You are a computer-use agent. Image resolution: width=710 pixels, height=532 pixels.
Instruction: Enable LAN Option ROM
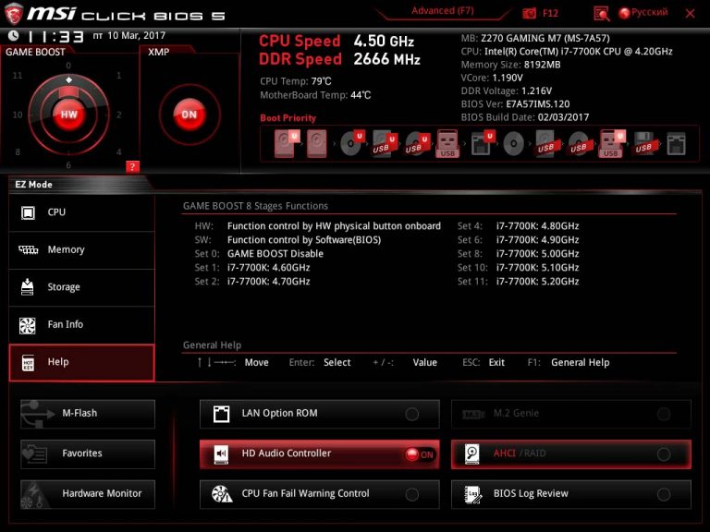coord(319,414)
